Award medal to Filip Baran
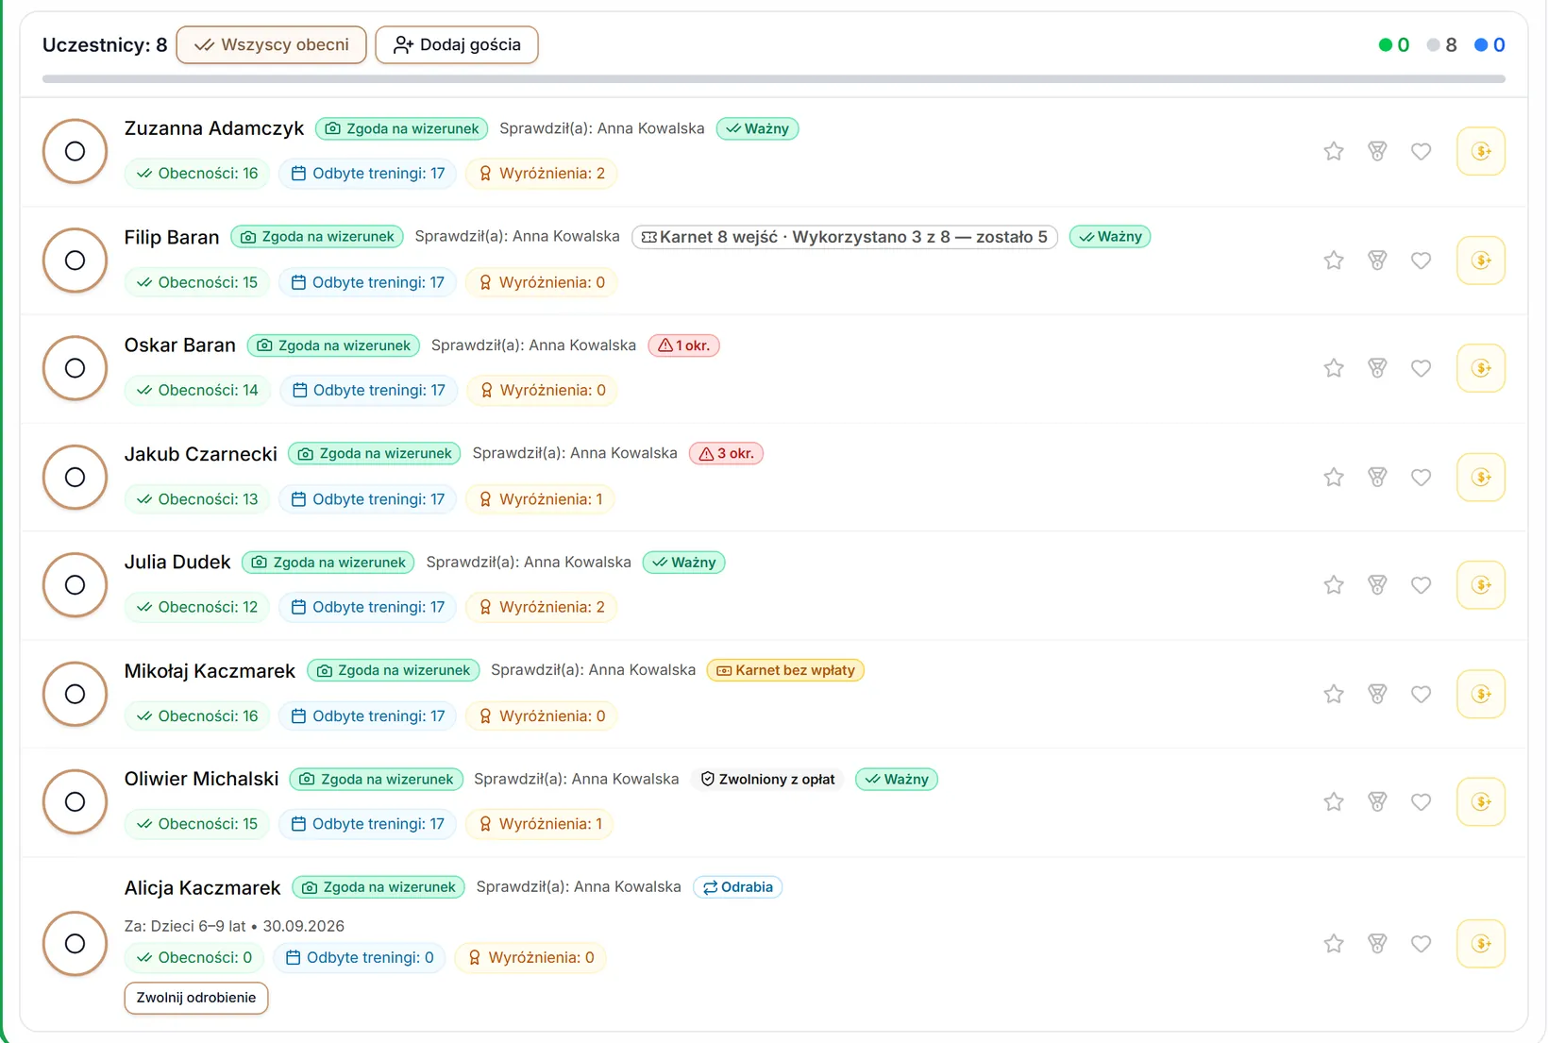Image resolution: width=1548 pixels, height=1043 pixels. coord(1377,261)
